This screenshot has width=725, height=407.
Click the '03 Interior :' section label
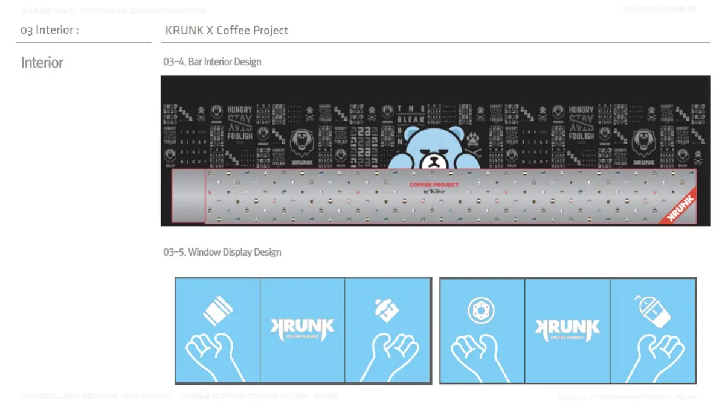click(50, 30)
